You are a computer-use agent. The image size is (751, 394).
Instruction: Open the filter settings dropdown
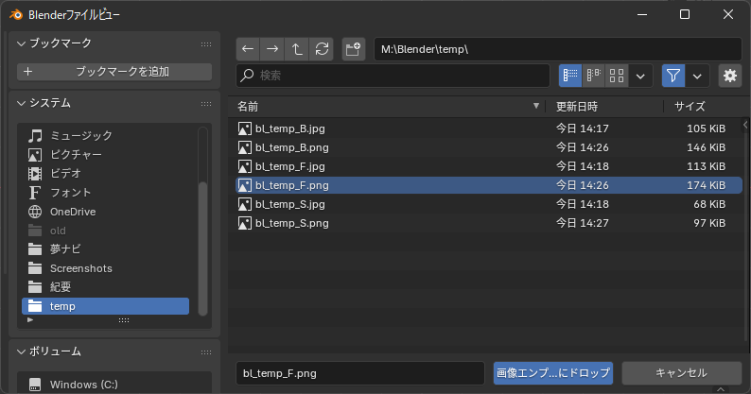(698, 76)
